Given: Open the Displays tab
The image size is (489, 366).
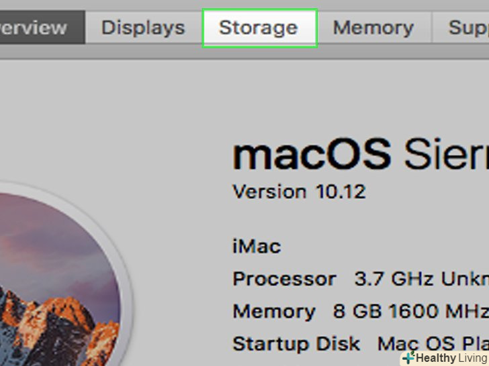Looking at the screenshot, I should 143,27.
